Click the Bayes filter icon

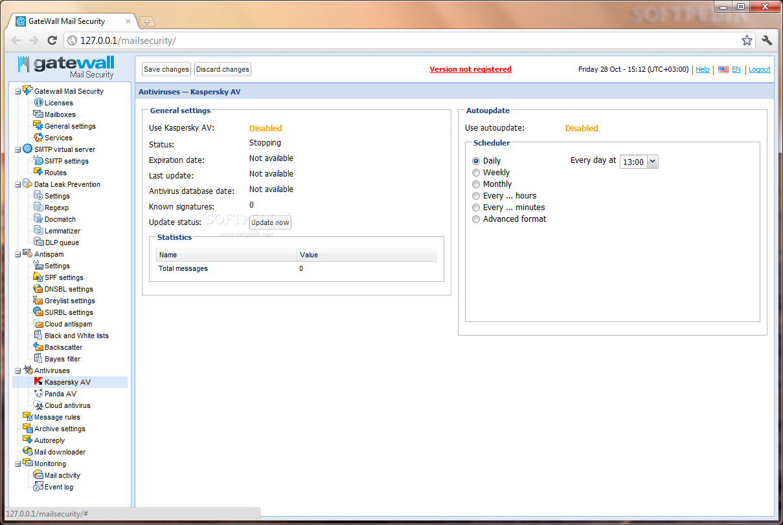pos(38,359)
